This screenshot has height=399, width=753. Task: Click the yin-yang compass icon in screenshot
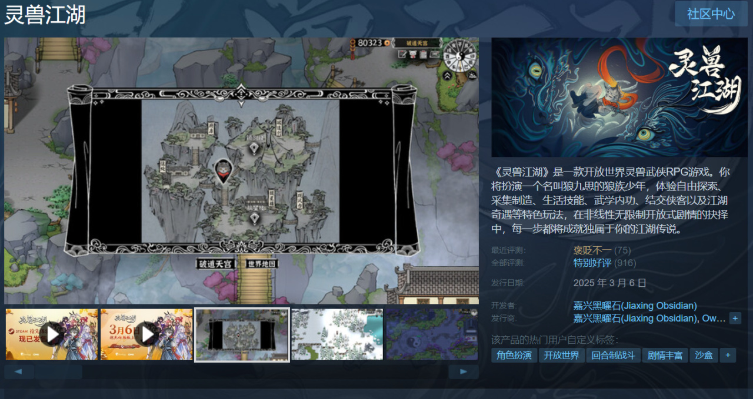click(460, 56)
